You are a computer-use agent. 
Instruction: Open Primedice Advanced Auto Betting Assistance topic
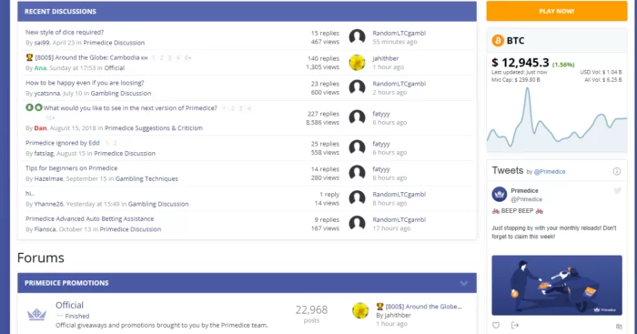(x=90, y=218)
